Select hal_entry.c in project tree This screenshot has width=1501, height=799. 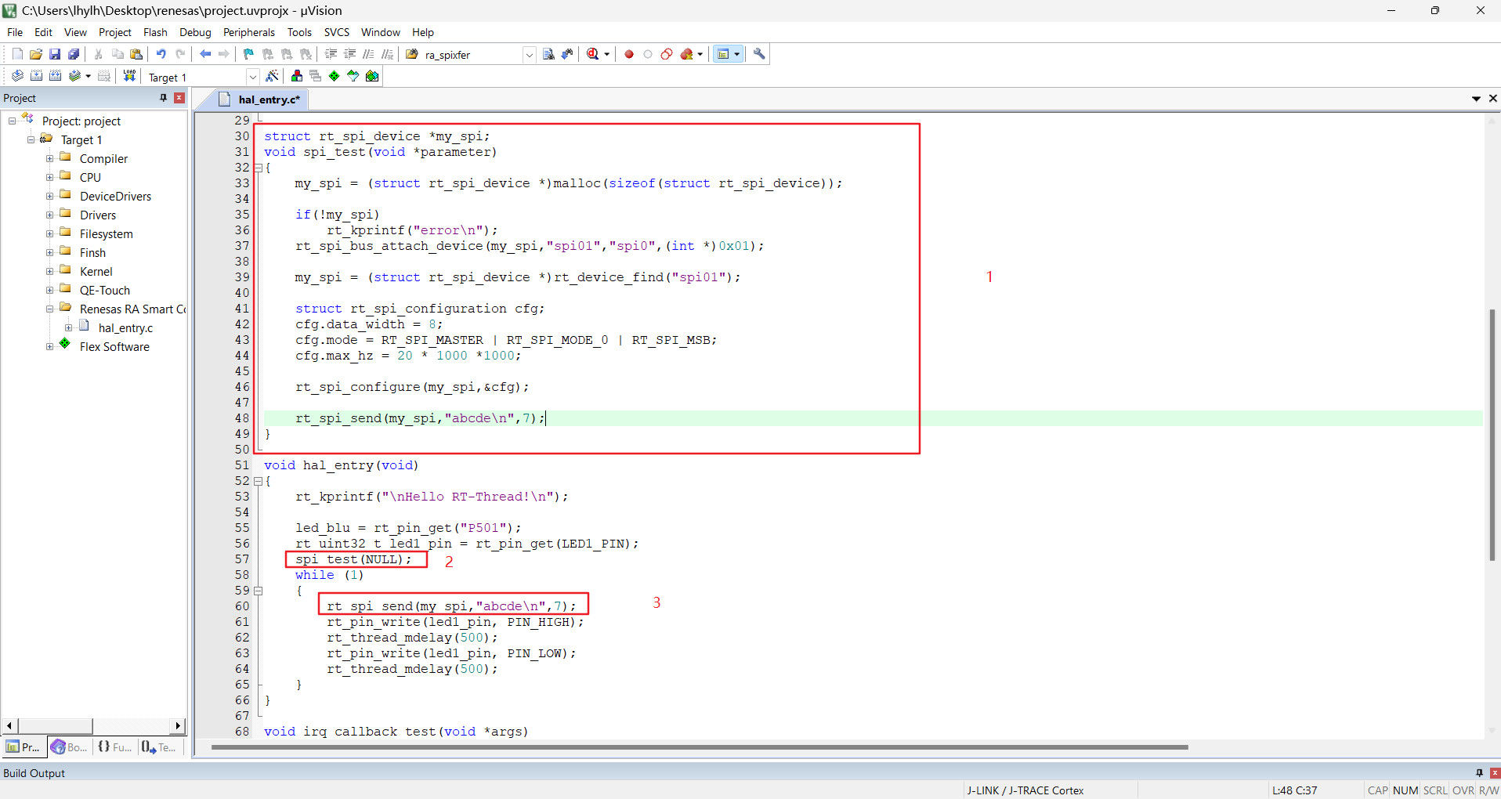(125, 327)
